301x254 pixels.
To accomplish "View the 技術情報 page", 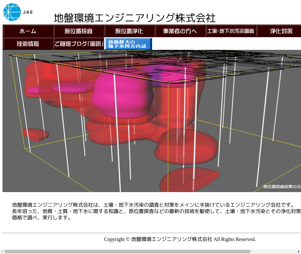I will click(28, 44).
